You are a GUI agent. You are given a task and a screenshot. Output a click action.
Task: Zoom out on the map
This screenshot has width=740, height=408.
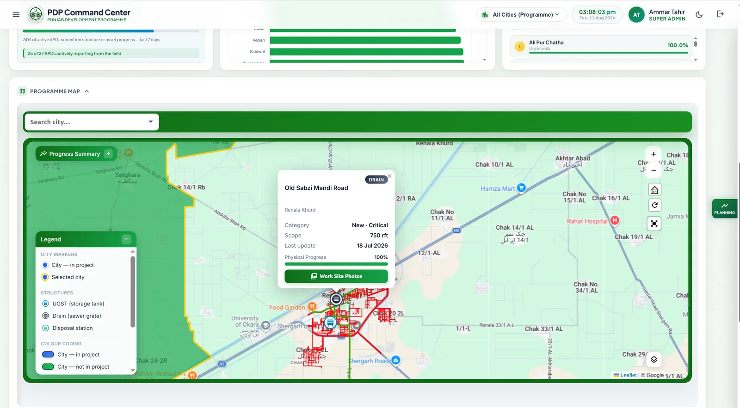pyautogui.click(x=654, y=170)
